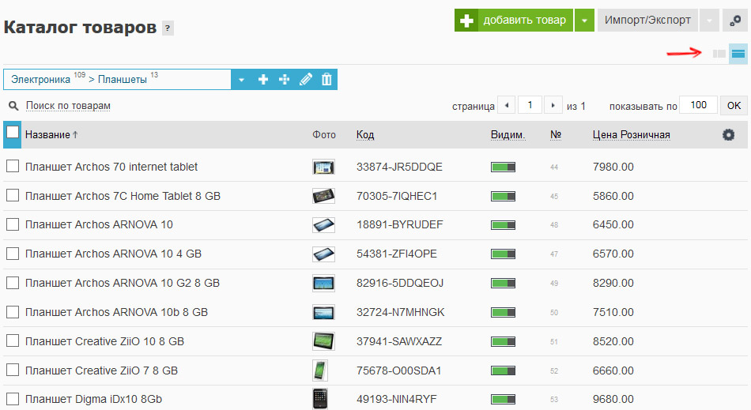The image size is (751, 410).
Task: Switch to the two-column view icon
Action: pos(719,54)
